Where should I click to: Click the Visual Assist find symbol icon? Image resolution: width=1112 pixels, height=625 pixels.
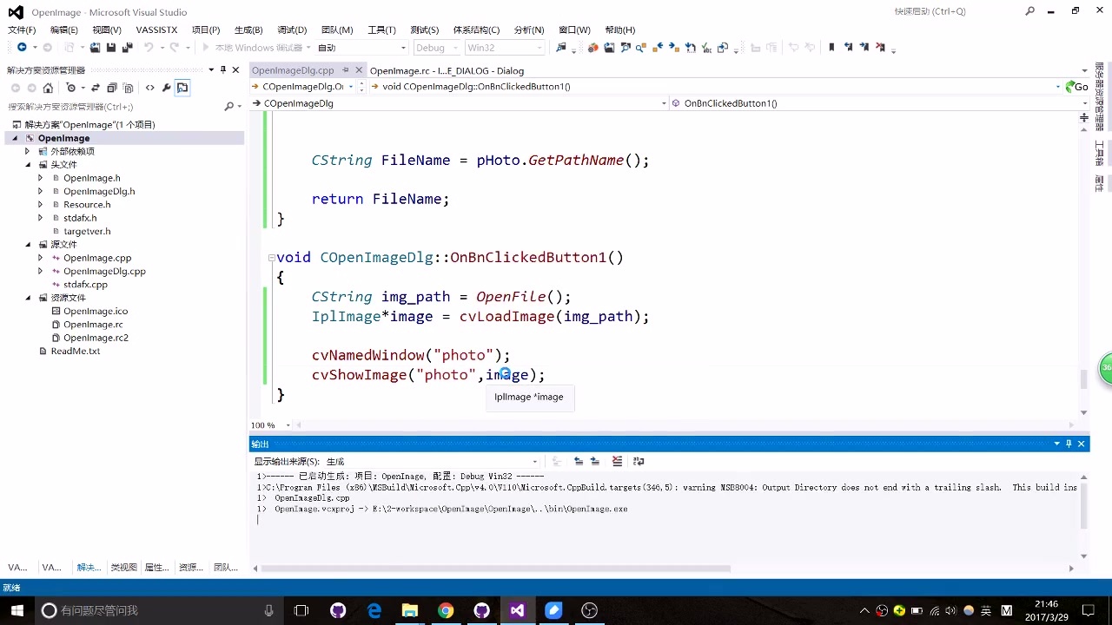(641, 48)
